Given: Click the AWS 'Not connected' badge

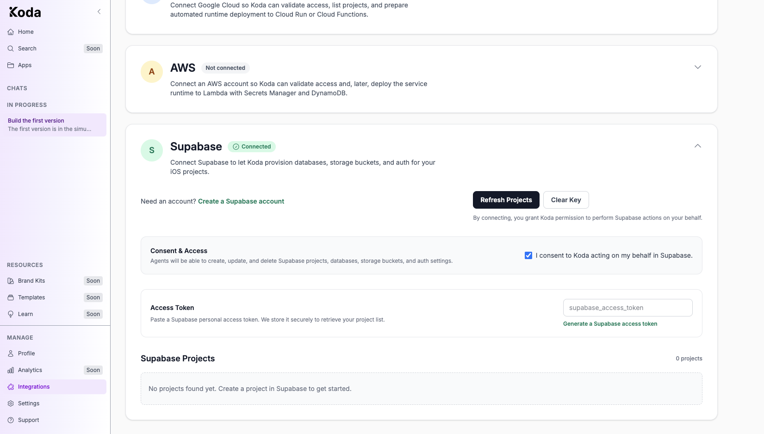Looking at the screenshot, I should [x=225, y=68].
